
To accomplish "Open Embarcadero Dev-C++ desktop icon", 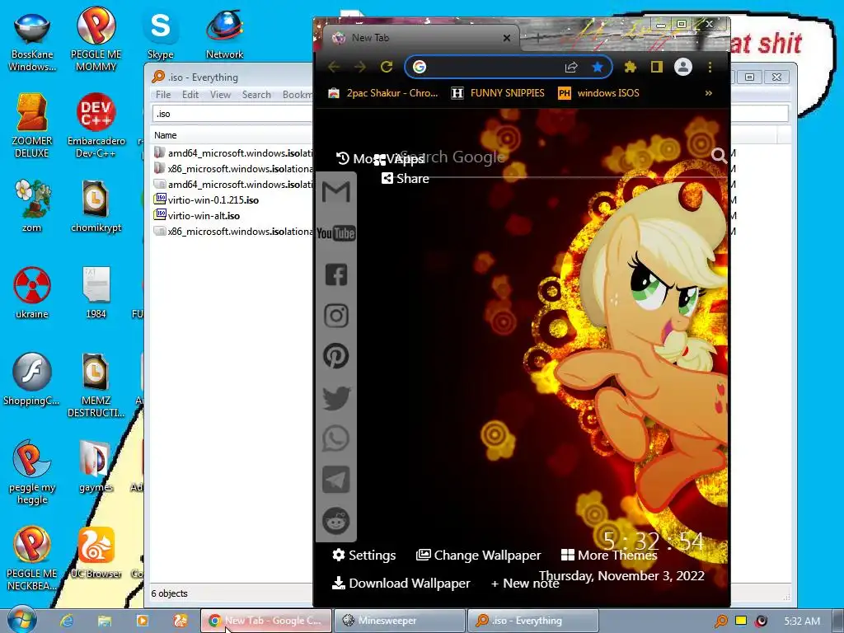I will coord(96,126).
